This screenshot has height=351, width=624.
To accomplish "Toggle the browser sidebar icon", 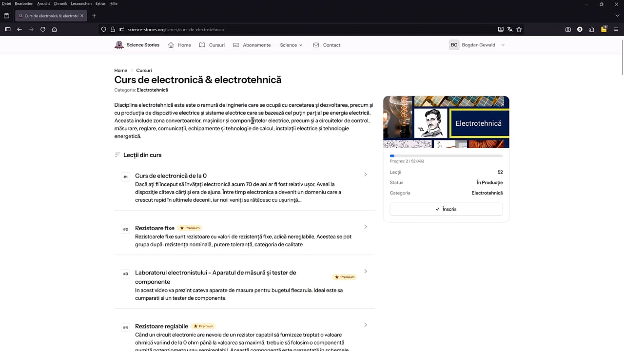I will click(x=8, y=29).
